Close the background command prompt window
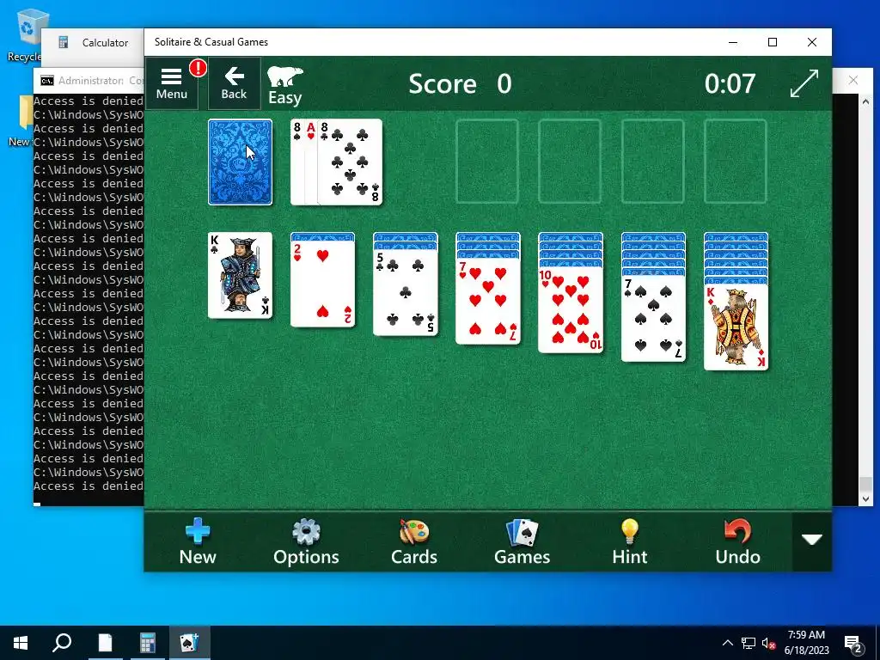The height and width of the screenshot is (660, 880). point(853,80)
